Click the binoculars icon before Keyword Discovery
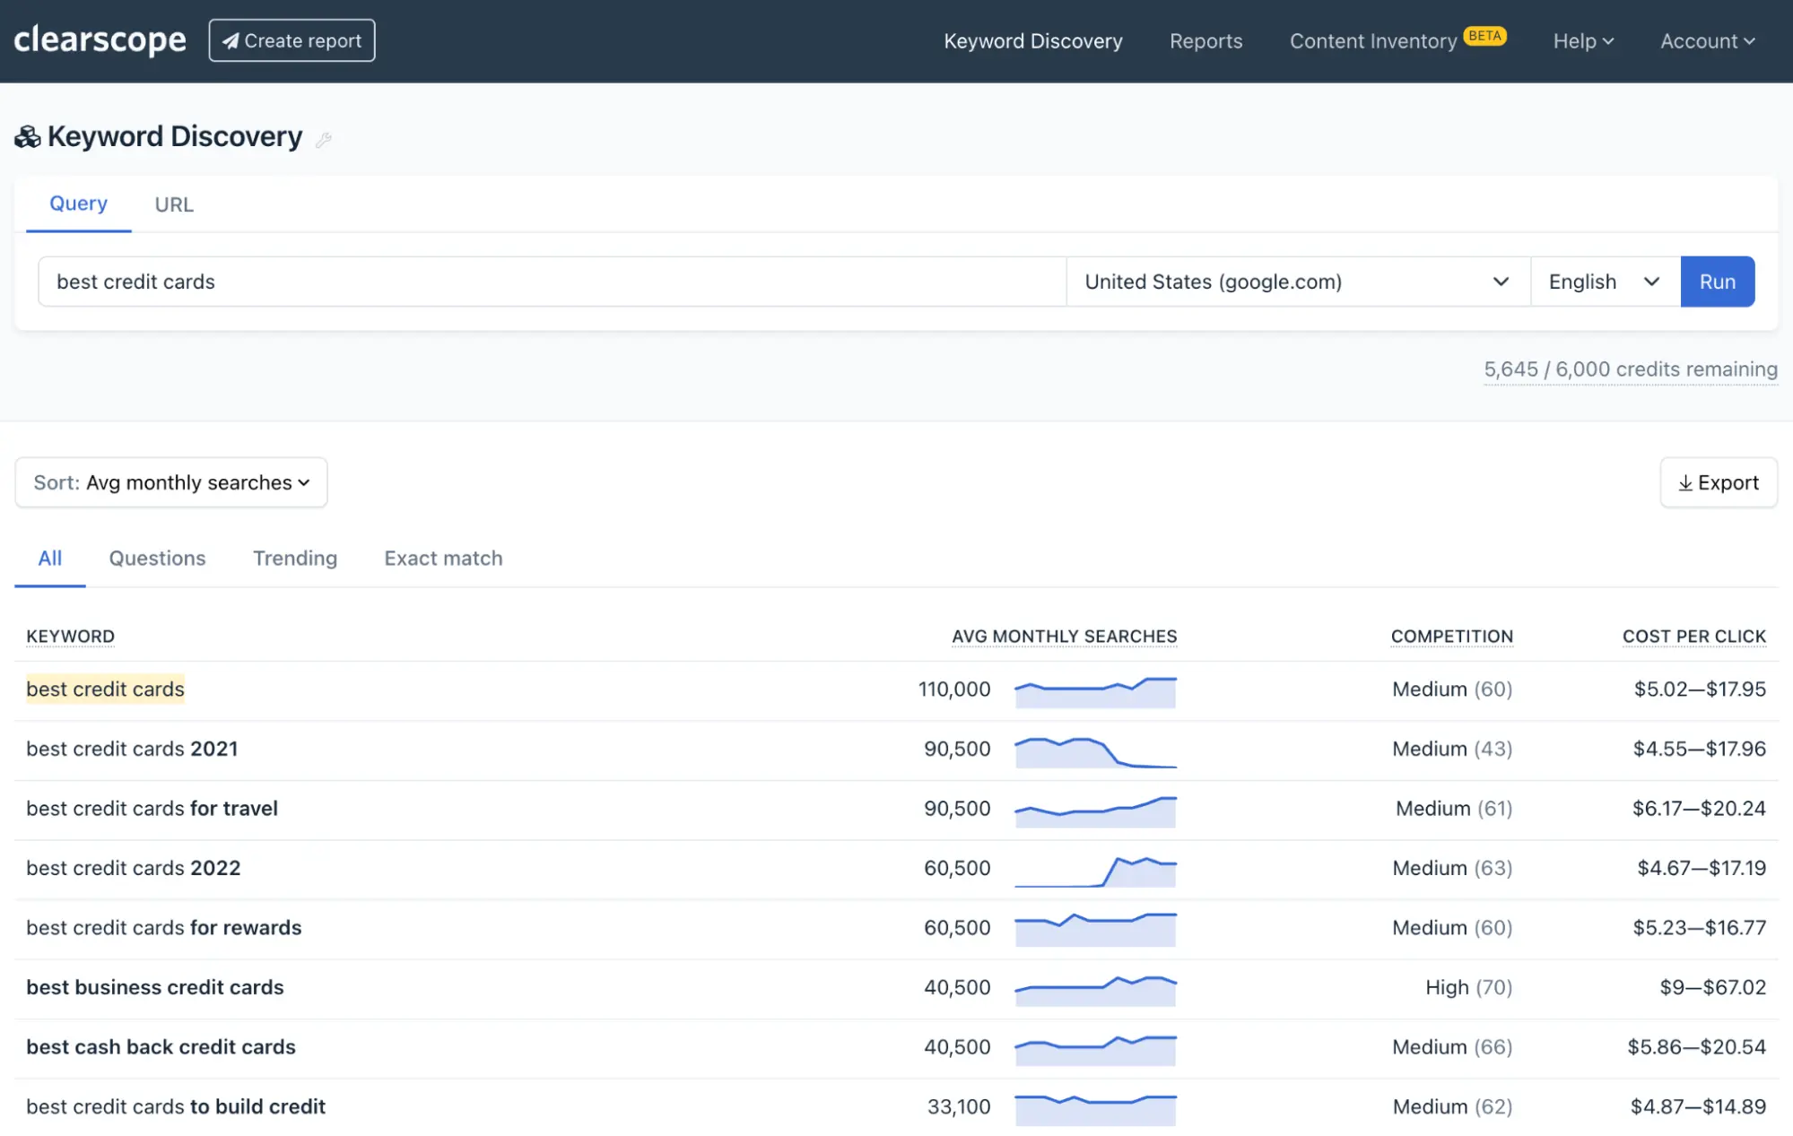This screenshot has height=1136, width=1793. (x=28, y=137)
